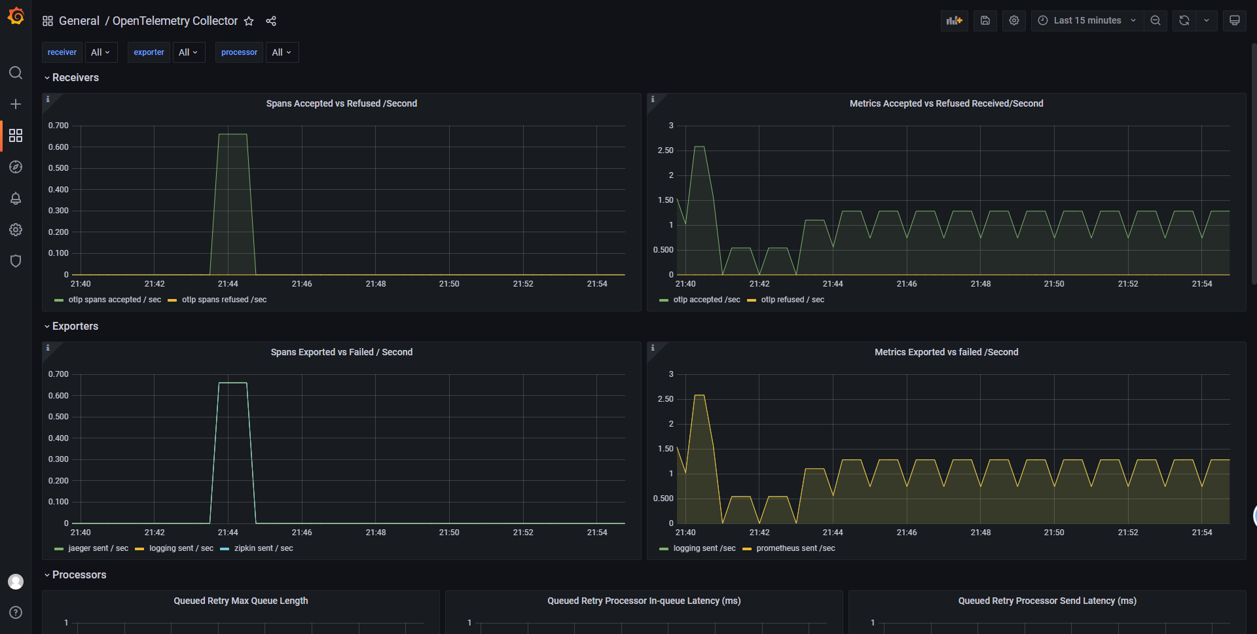
Task: Share the dashboard via share icon
Action: click(271, 21)
